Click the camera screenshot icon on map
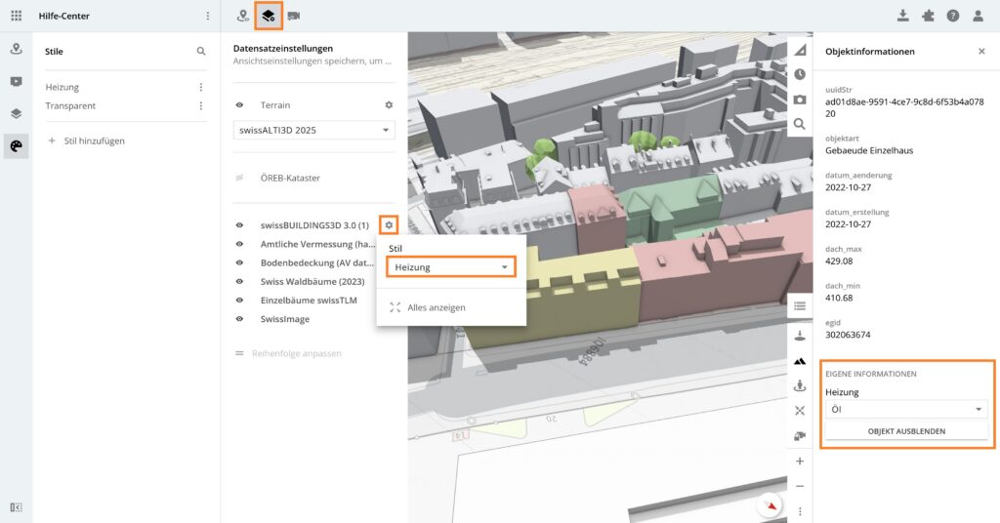This screenshot has width=1000, height=523. (x=800, y=99)
